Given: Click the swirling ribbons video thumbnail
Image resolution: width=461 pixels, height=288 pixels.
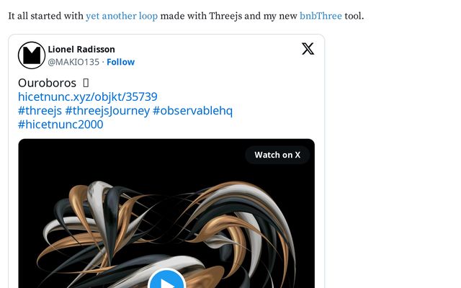Looking at the screenshot, I should pyautogui.click(x=166, y=213).
